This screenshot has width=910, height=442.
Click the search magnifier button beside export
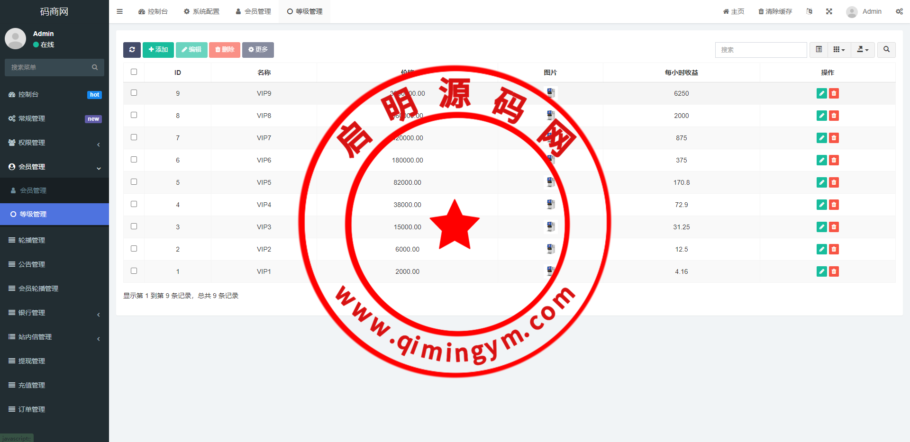pos(886,50)
